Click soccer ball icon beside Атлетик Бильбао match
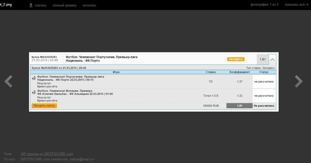This screenshot has width=311, height=163. click(34, 92)
